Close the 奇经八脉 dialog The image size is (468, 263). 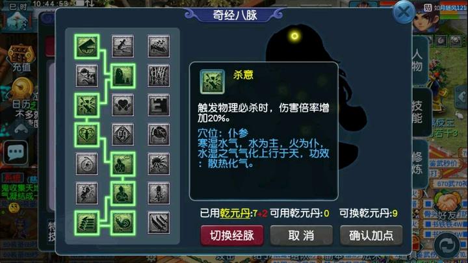404,12
